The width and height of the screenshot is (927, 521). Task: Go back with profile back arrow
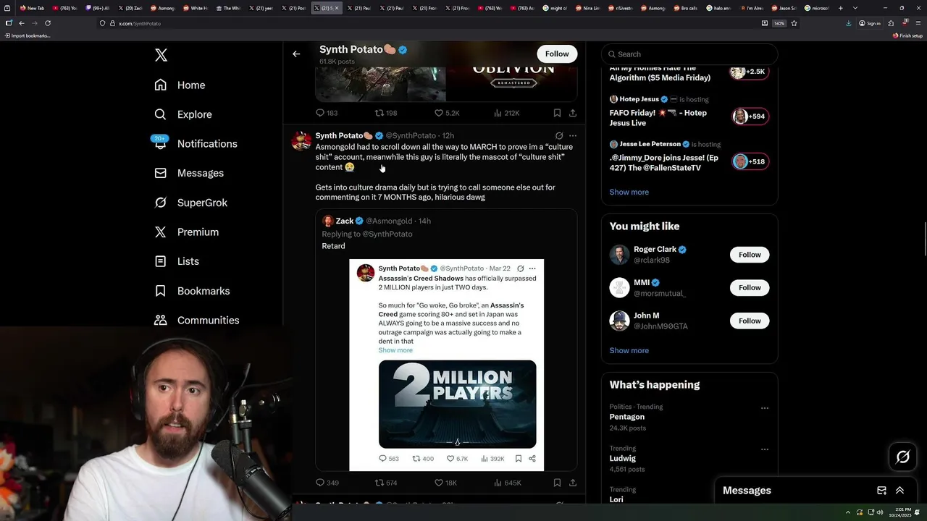(296, 54)
